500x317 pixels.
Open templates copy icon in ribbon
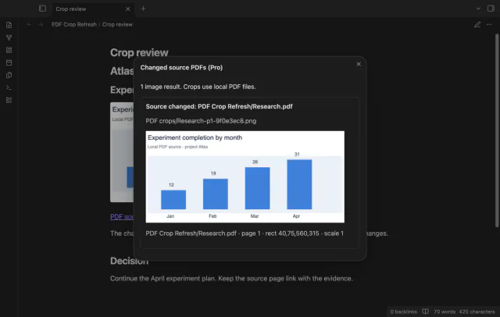pyautogui.click(x=9, y=75)
